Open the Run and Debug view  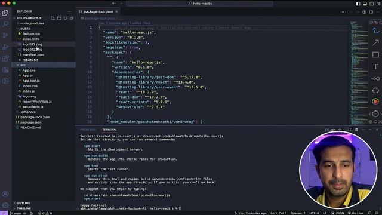[5, 47]
